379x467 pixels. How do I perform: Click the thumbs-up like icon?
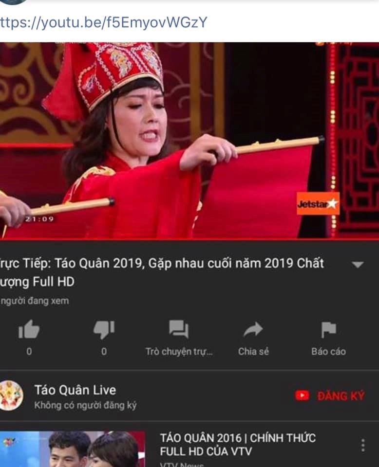point(29,329)
